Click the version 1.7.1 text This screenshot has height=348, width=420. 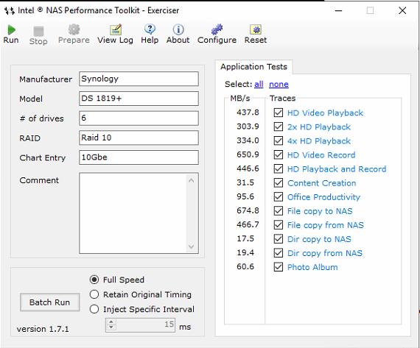click(x=43, y=329)
